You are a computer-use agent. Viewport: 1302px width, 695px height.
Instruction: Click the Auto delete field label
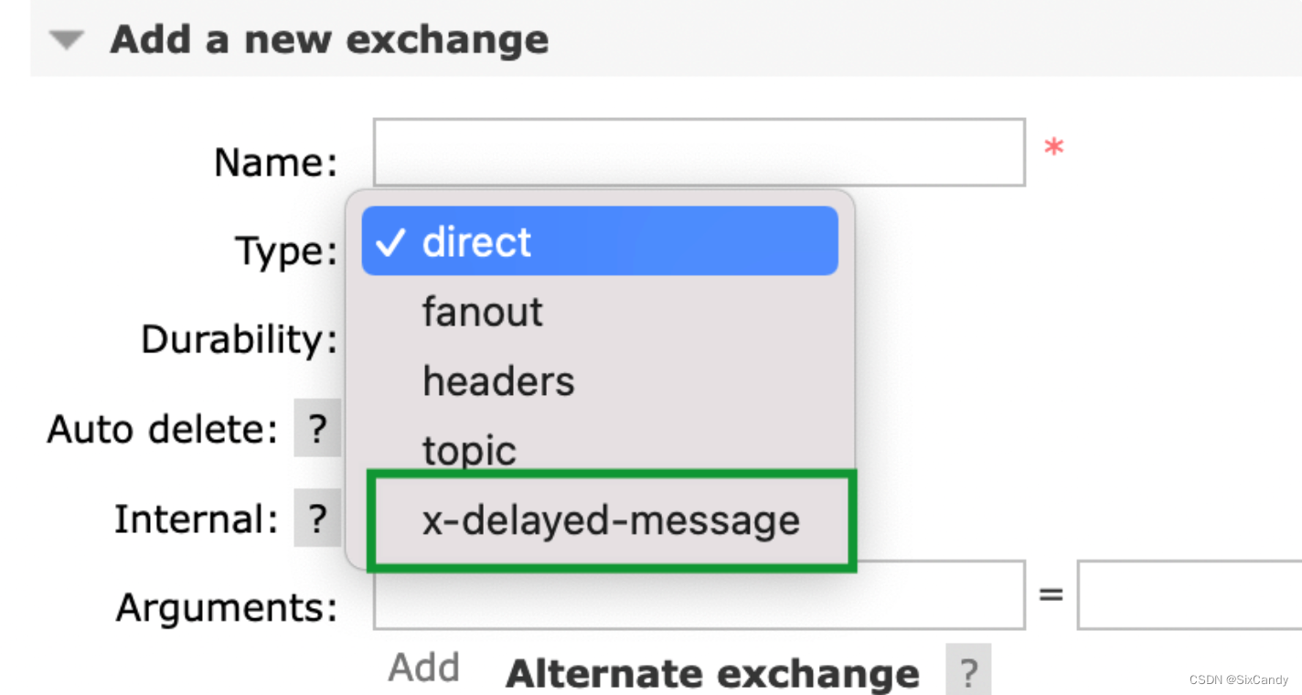click(163, 429)
